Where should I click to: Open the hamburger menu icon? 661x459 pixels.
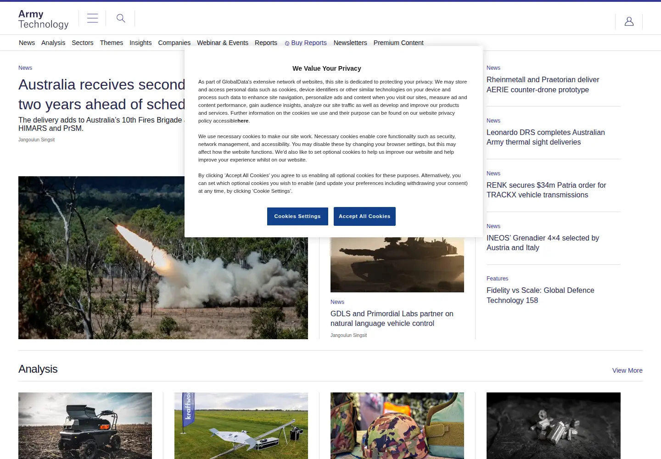(92, 18)
